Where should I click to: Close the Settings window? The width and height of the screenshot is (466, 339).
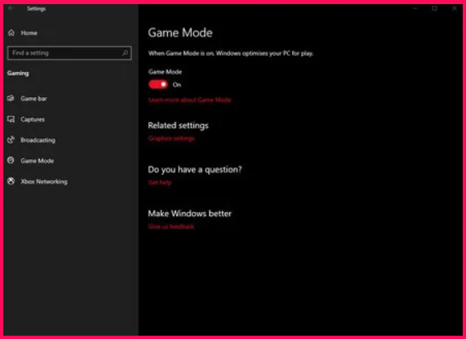(454, 8)
